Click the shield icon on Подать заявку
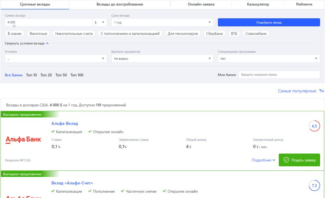The width and height of the screenshot is (325, 198). (x=286, y=160)
